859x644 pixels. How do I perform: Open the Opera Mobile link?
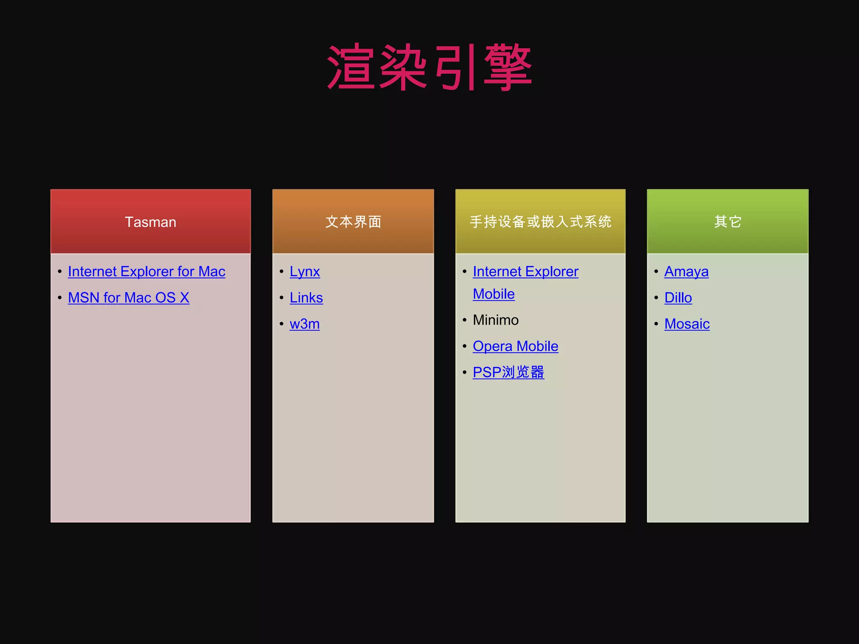point(515,346)
